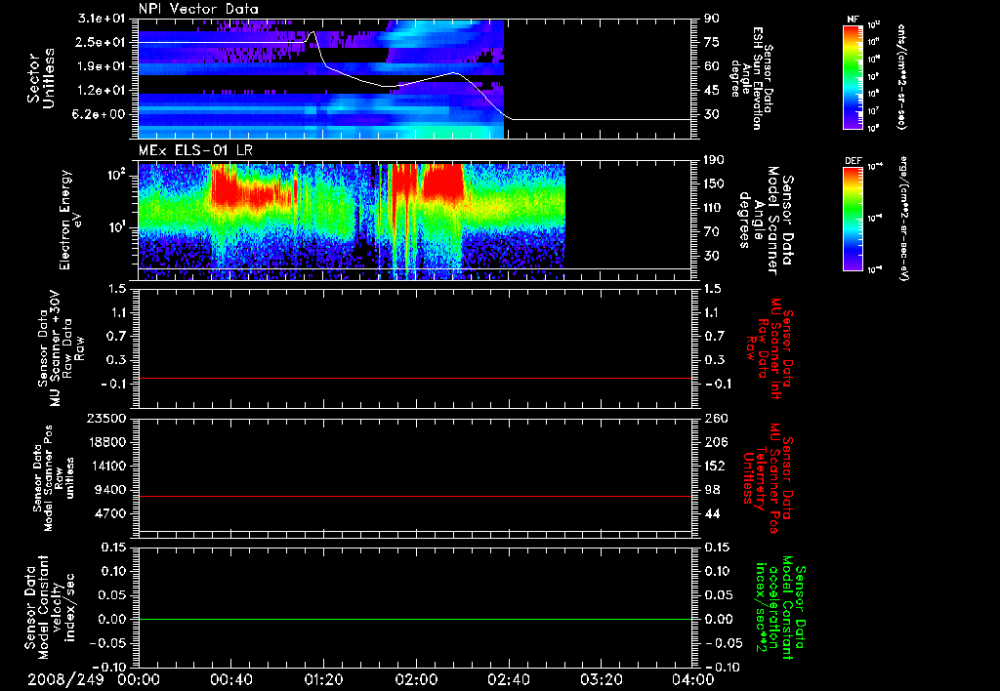Screen dimensions: 1000x691
Task: Click the red line in MU Scanner +30V plot
Action: pyautogui.click(x=415, y=378)
